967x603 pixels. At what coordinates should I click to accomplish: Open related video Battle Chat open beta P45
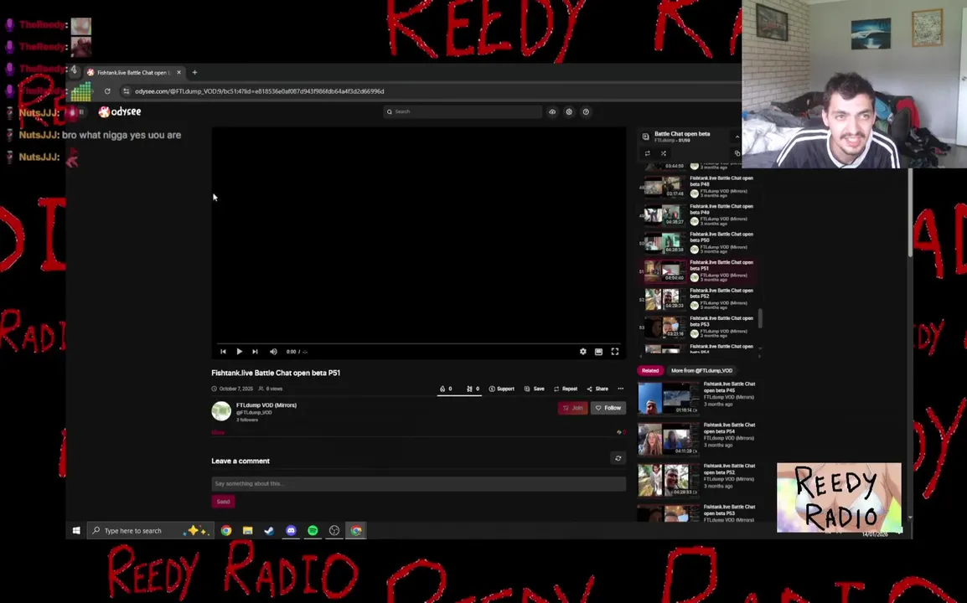tap(697, 398)
